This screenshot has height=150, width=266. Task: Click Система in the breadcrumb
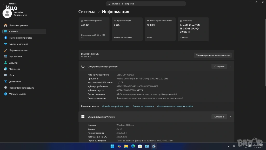point(87,12)
